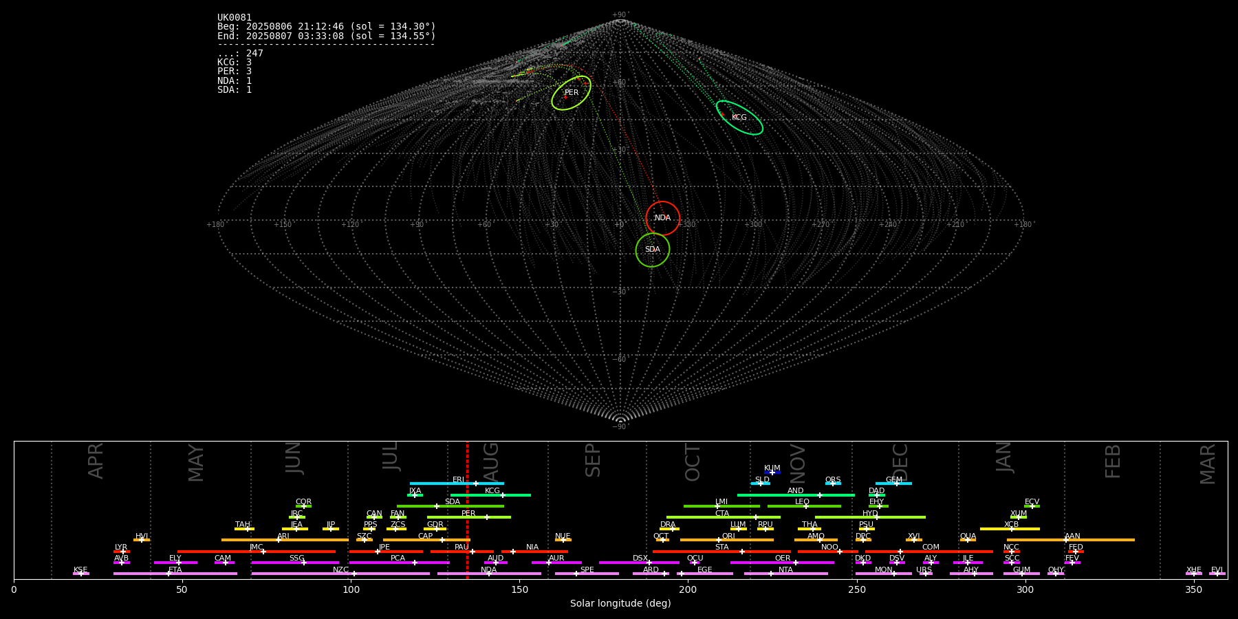Click the KCG shower bar in timeline

(x=490, y=495)
